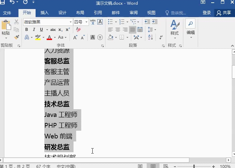The width and height of the screenshot is (235, 168).
Task: Sort text with A-Z icon
Action: (x=150, y=37)
